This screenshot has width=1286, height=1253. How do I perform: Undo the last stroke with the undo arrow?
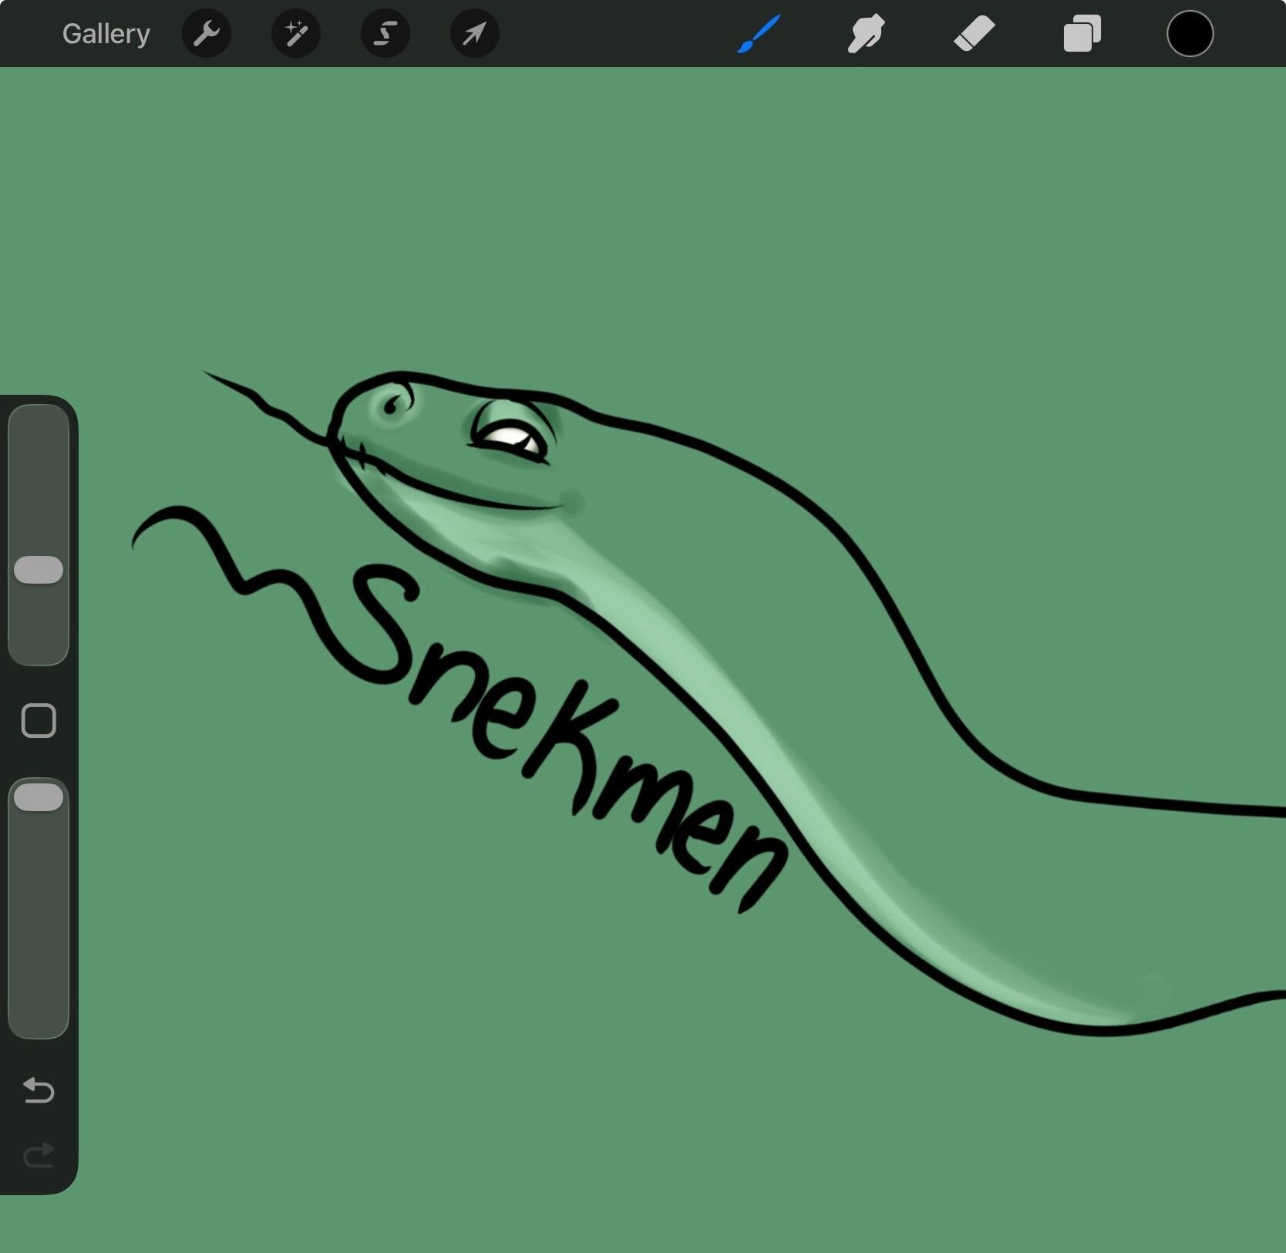coord(39,1090)
